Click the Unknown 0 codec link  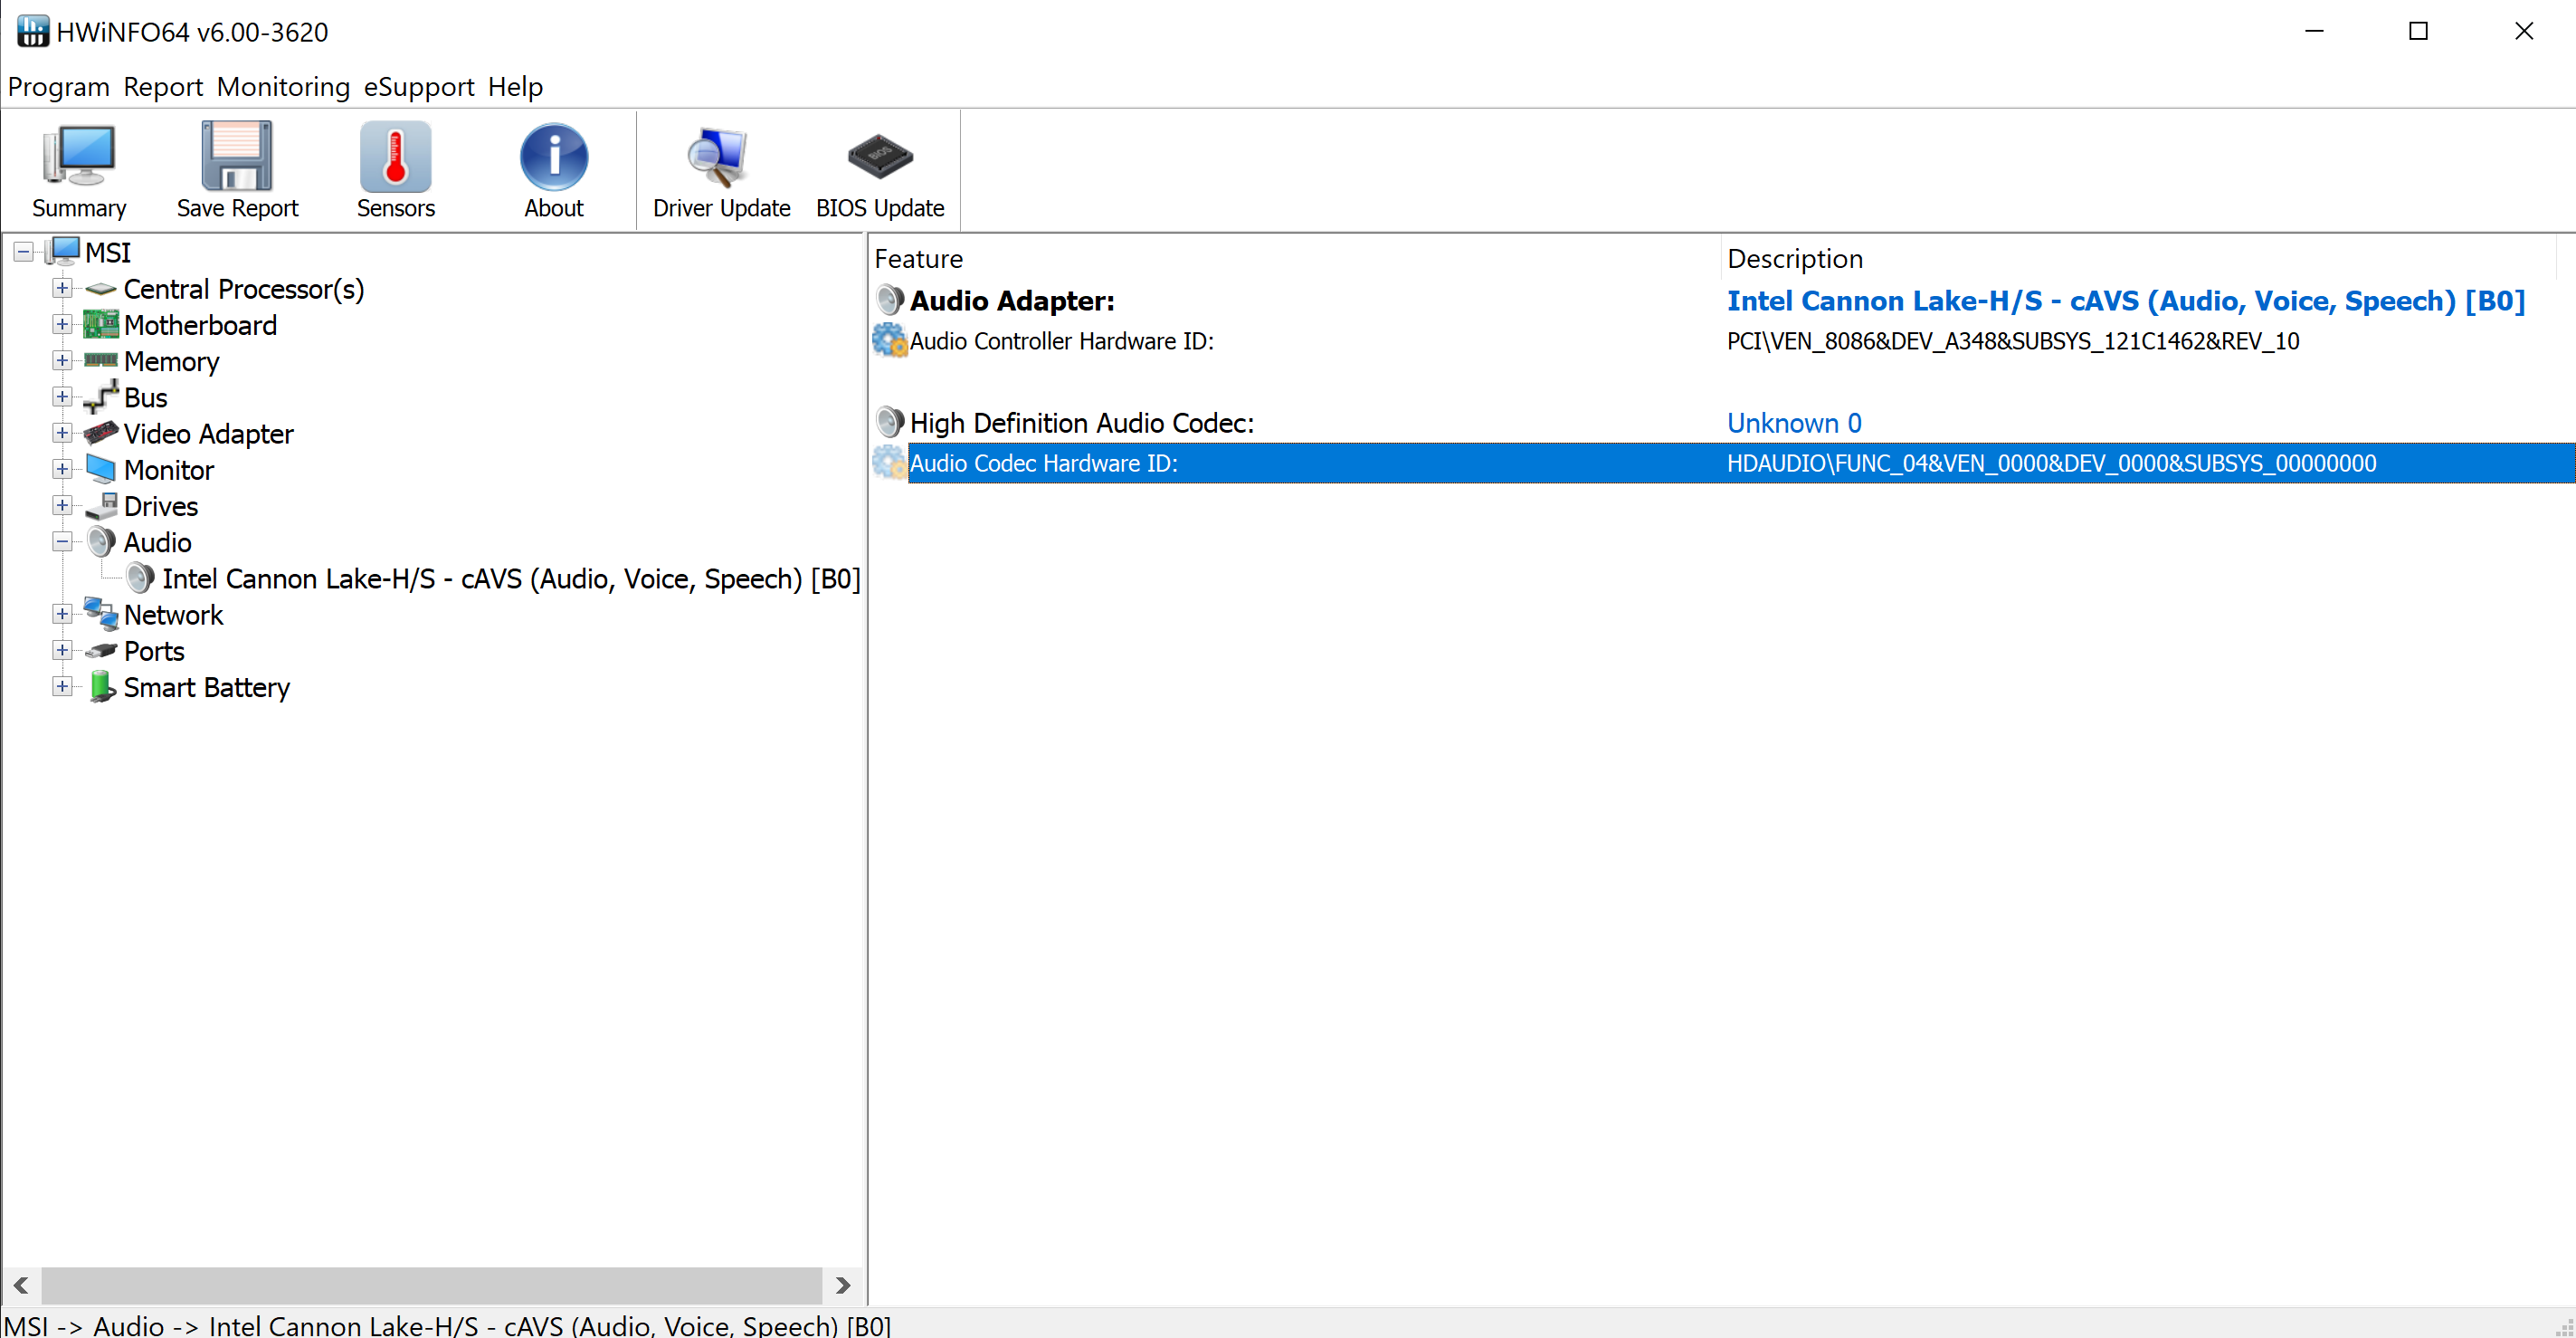(1793, 424)
